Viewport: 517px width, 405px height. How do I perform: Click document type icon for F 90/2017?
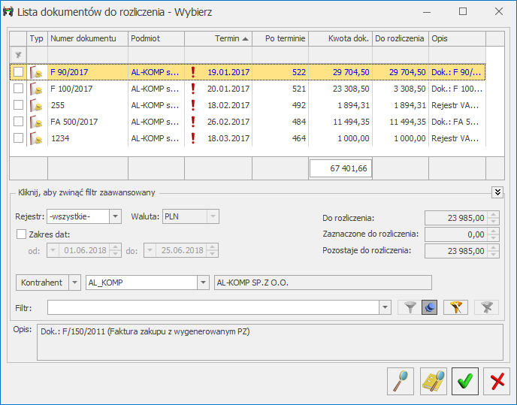coord(37,72)
